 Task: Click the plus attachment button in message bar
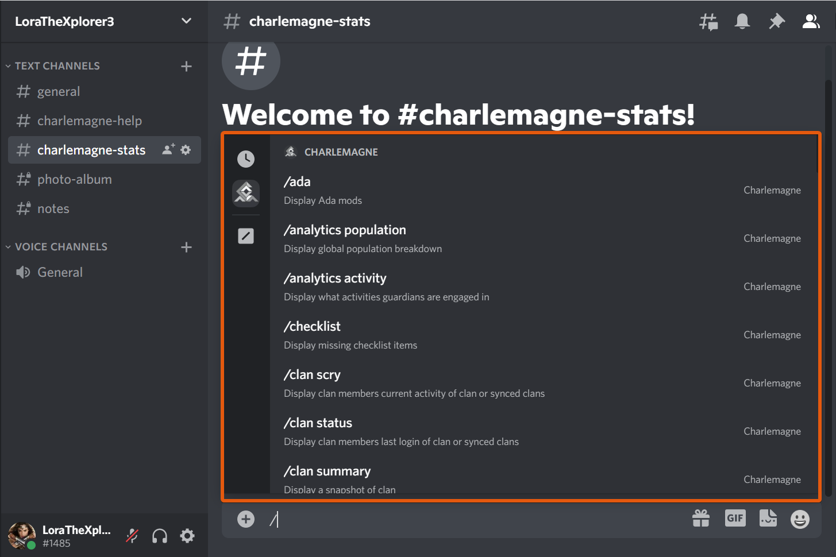(246, 519)
